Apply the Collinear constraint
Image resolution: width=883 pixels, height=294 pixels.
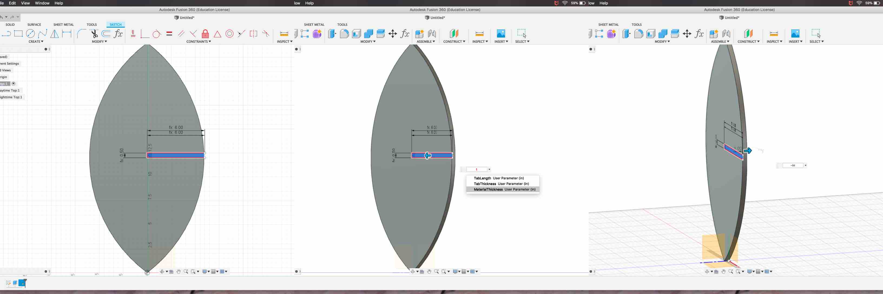pyautogui.click(x=241, y=34)
